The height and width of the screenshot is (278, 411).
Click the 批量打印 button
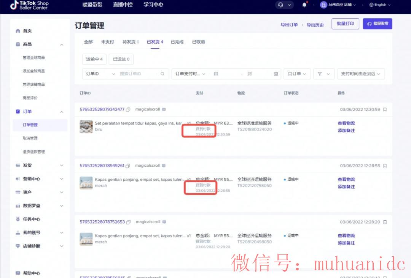tap(345, 24)
